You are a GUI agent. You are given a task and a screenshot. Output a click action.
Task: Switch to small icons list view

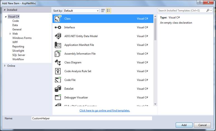108,11
